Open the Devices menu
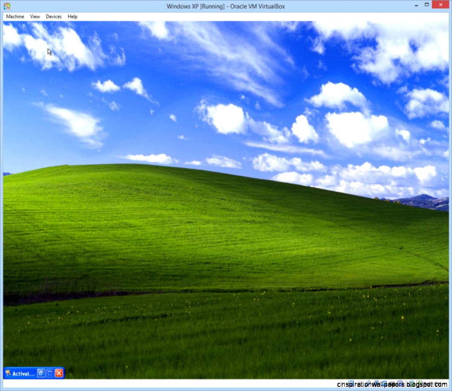This screenshot has width=452, height=391. pos(53,17)
